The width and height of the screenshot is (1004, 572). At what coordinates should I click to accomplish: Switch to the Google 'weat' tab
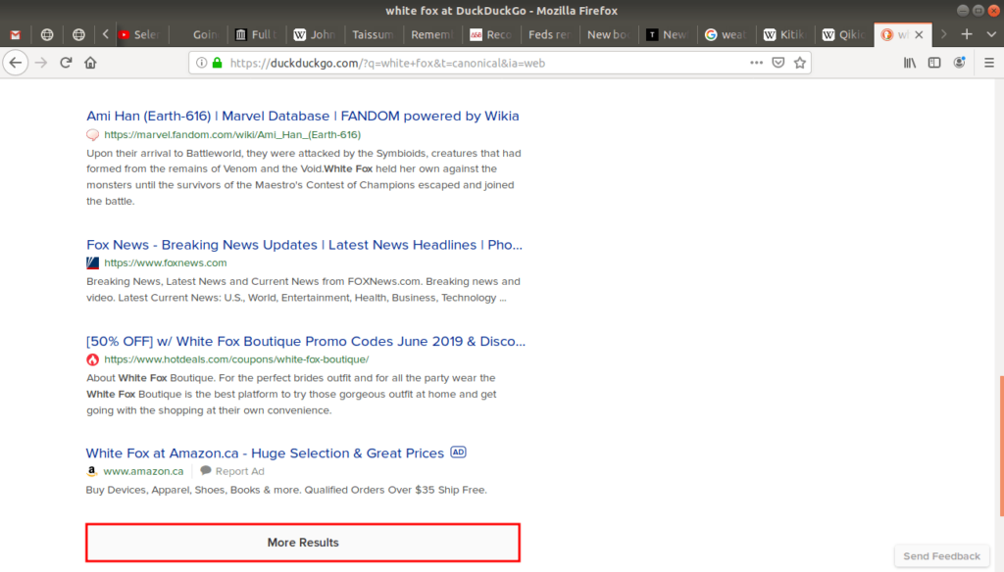[x=727, y=34]
